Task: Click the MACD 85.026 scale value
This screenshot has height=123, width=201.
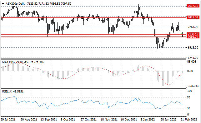Action: click(192, 62)
